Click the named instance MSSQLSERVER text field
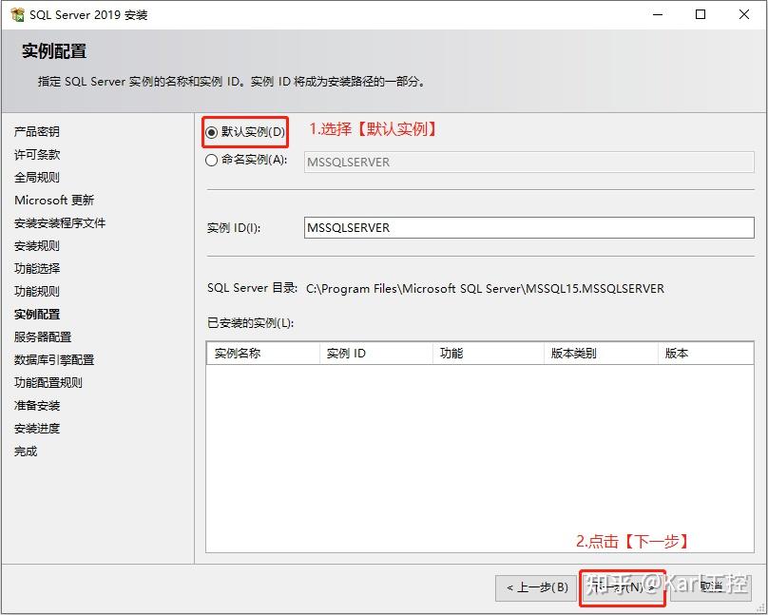This screenshot has width=768, height=615. [529, 163]
